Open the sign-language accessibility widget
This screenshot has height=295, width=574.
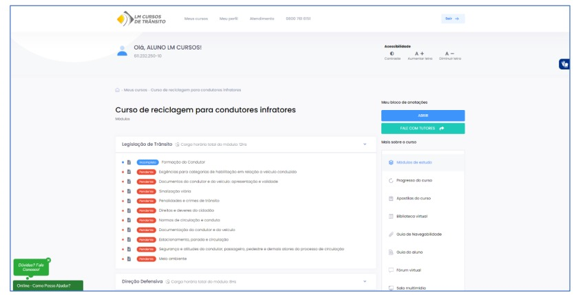coord(564,64)
